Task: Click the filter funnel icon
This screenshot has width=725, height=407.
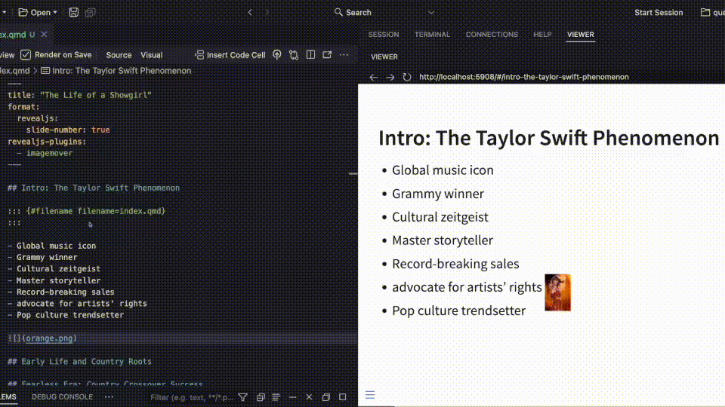Action: point(242,397)
